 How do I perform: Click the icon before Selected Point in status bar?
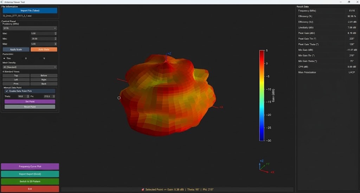[x=143, y=189]
